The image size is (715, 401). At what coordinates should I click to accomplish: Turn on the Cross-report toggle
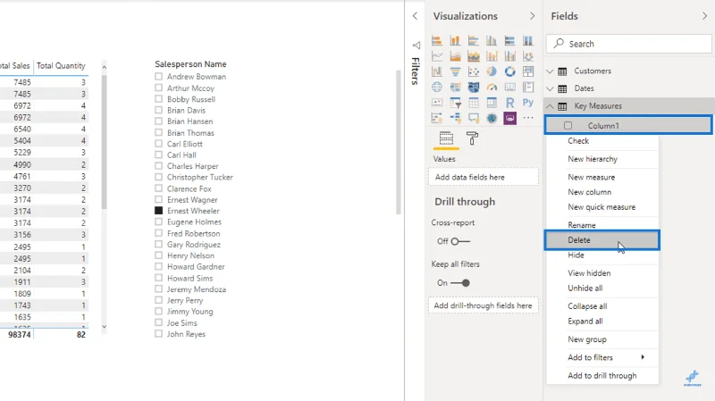[459, 241]
